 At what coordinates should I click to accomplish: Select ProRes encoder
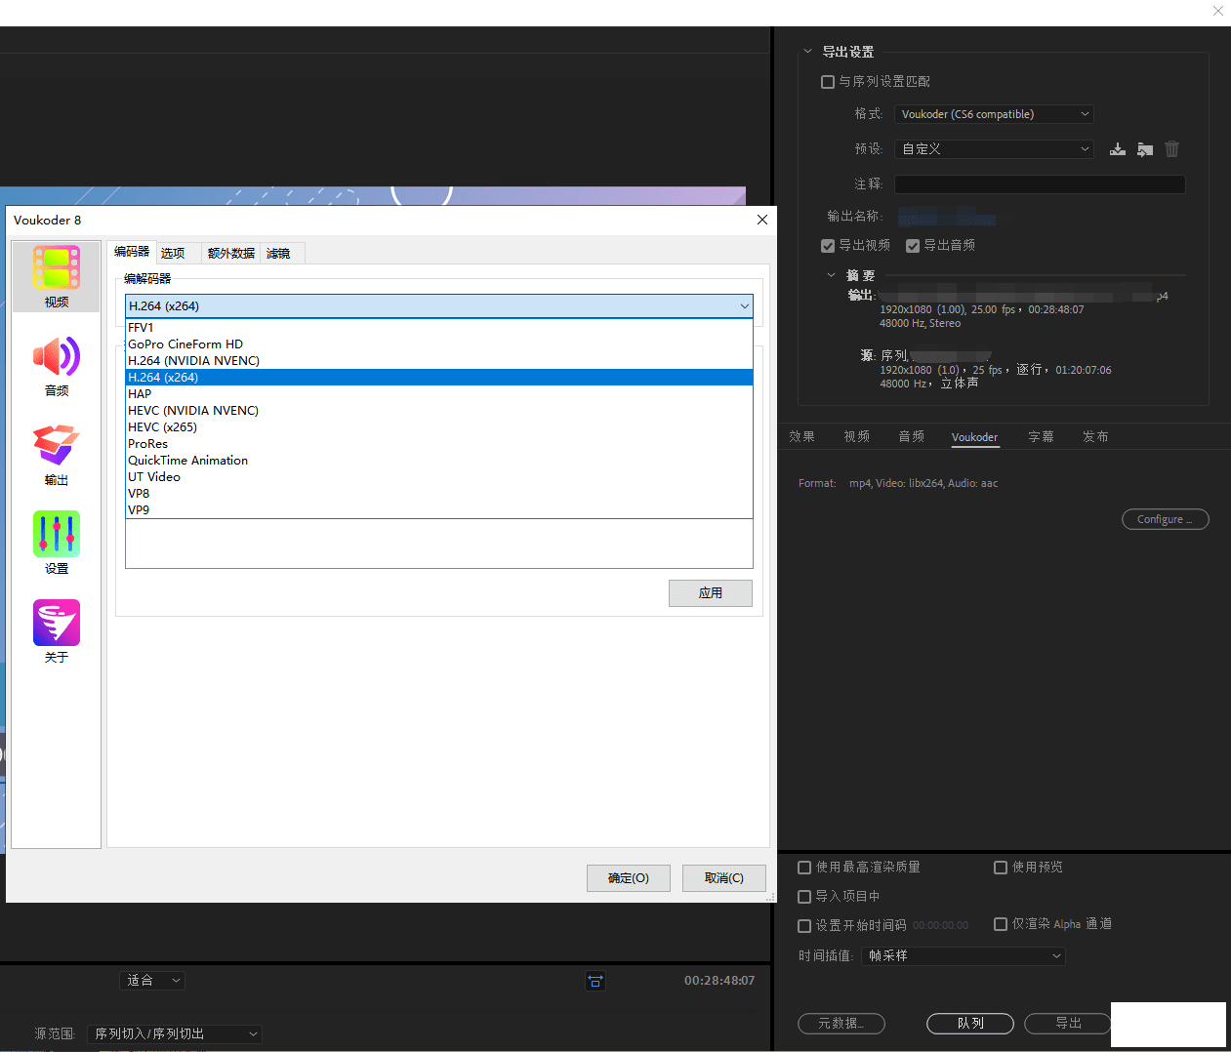pos(439,444)
